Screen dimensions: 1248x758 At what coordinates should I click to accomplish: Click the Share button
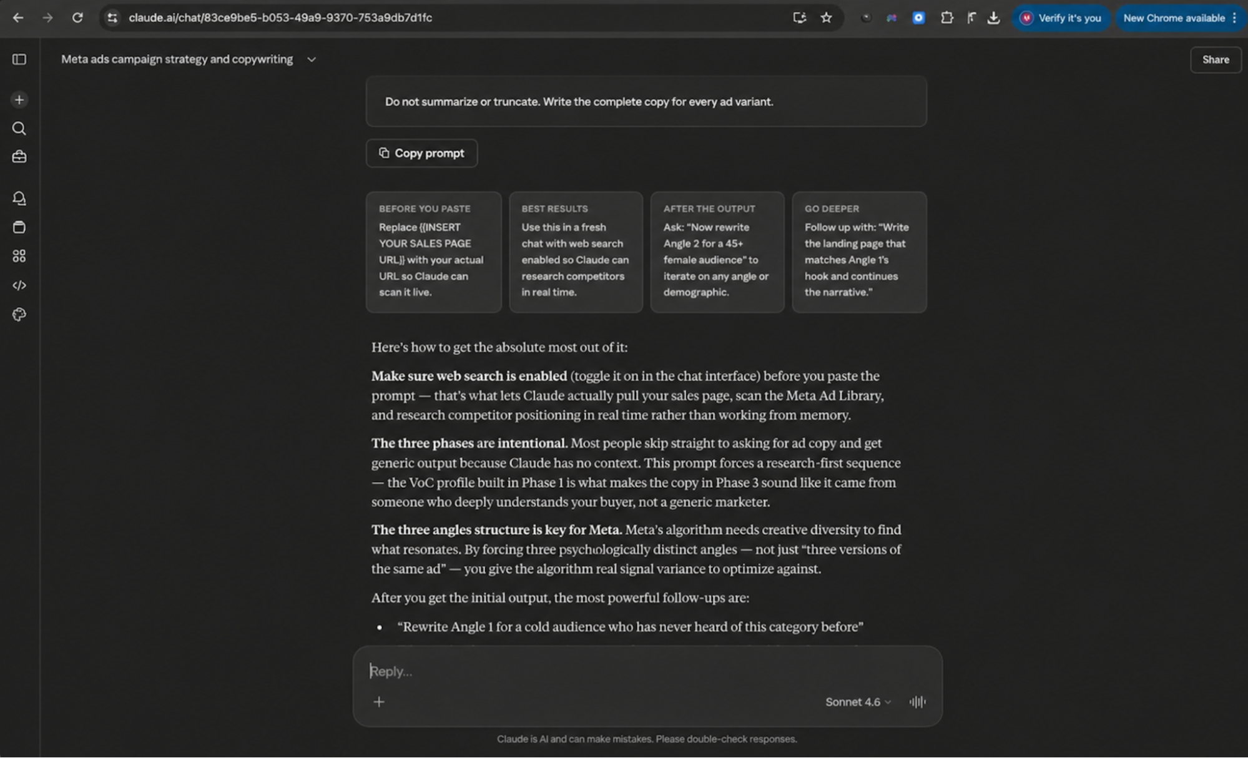[x=1215, y=59]
